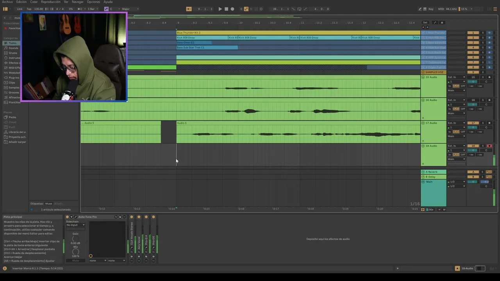Open the Reproducción menu
This screenshot has width=500, height=281.
(51, 2)
